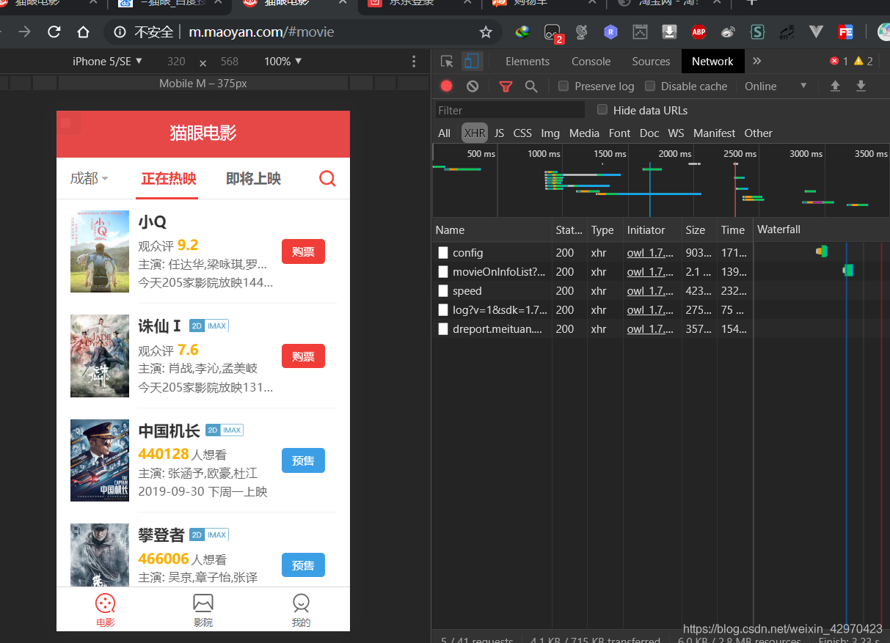Select the 即将上映 tab

[x=253, y=178]
